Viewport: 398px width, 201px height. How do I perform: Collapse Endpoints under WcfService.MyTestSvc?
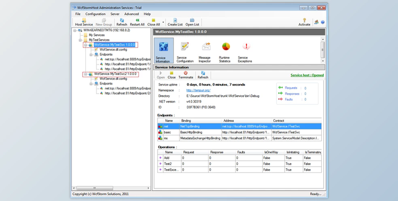point(91,54)
